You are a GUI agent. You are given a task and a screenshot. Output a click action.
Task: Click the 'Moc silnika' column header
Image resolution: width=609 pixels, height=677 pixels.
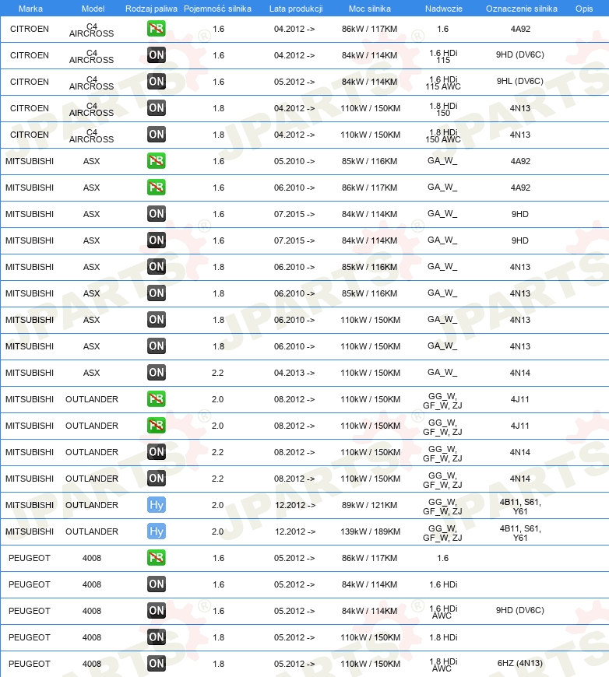pos(370,9)
